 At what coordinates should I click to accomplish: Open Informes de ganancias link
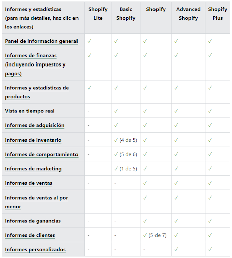(33, 221)
